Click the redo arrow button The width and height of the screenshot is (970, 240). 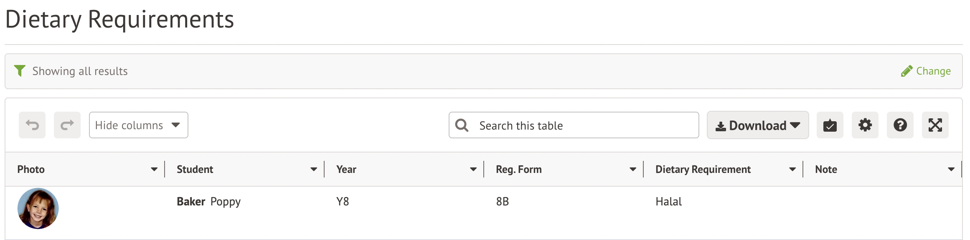pos(67,125)
